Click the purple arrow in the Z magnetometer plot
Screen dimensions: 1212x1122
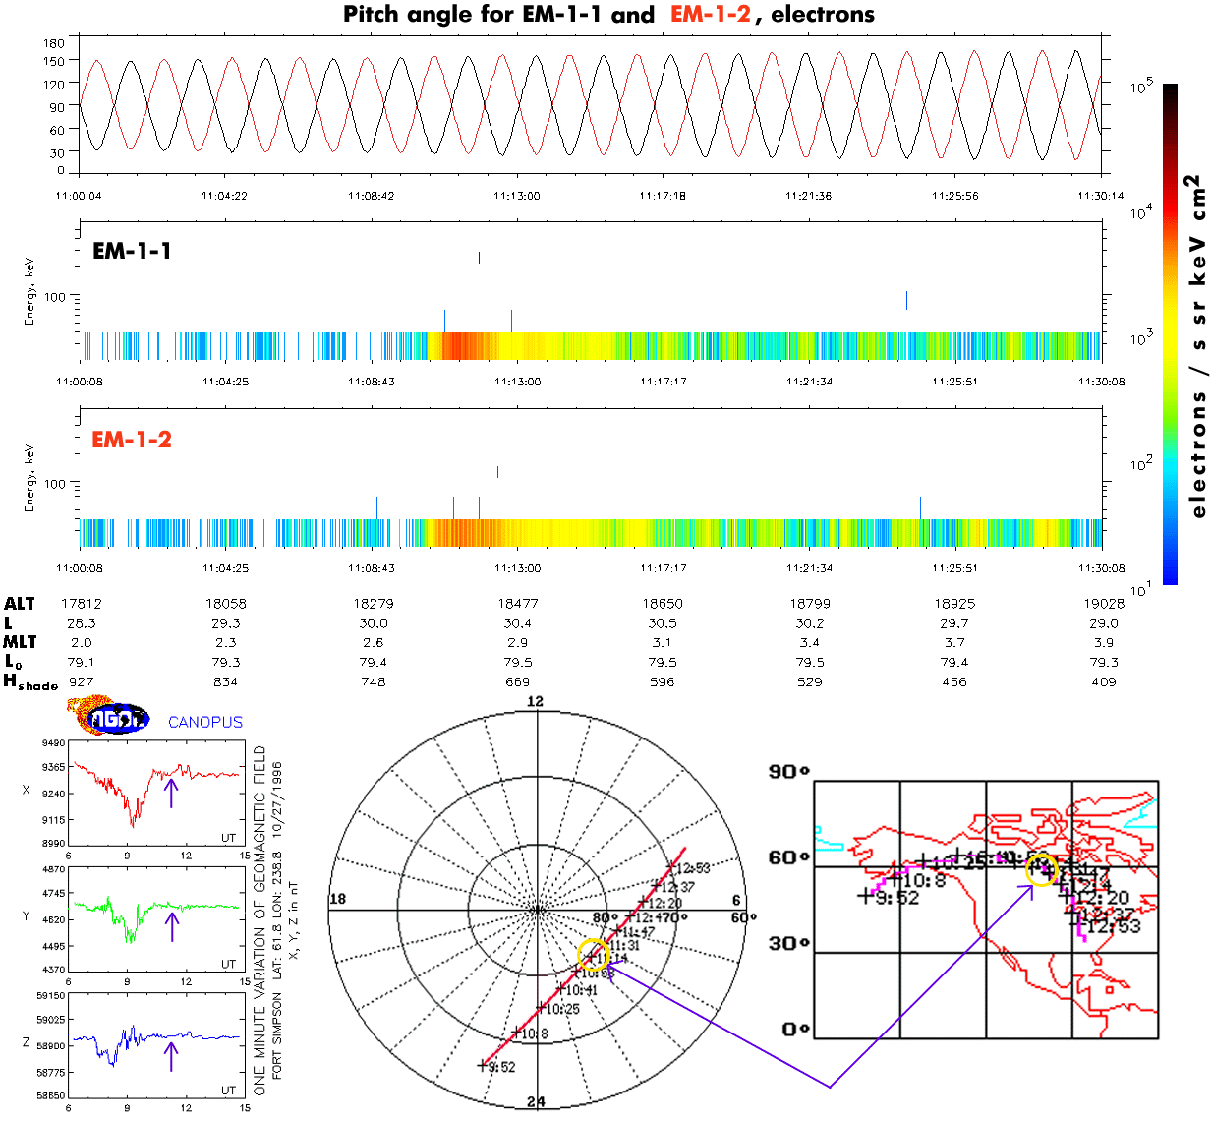coord(171,1056)
